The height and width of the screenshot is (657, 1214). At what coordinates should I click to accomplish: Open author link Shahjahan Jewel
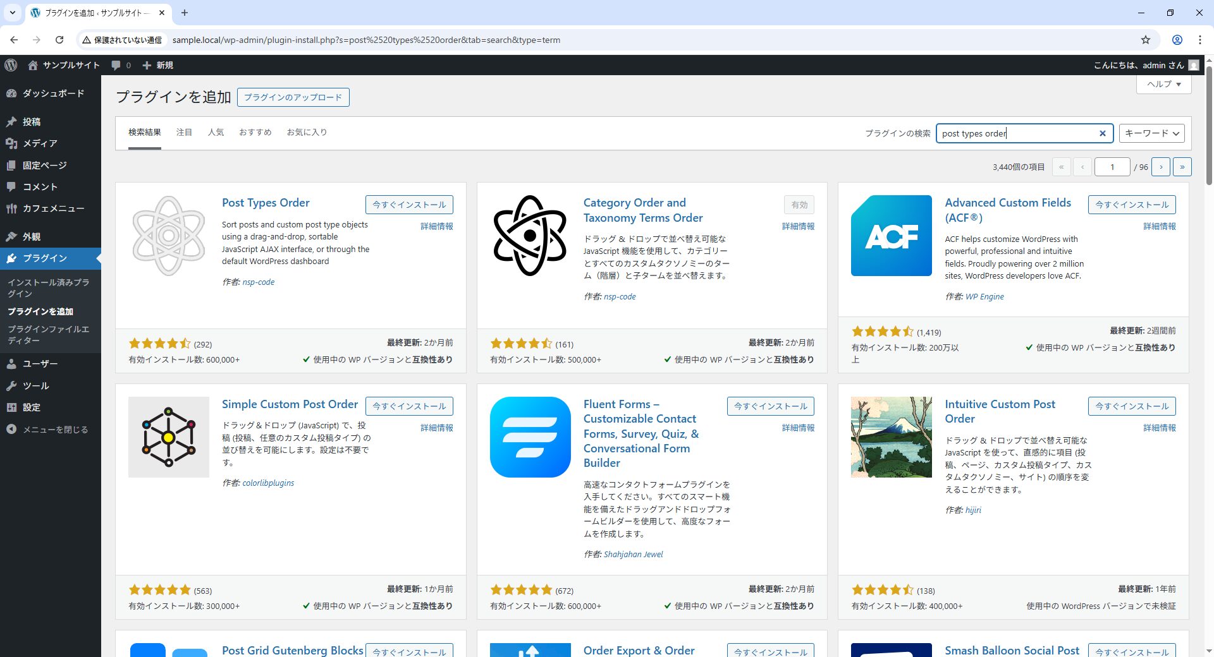(633, 555)
